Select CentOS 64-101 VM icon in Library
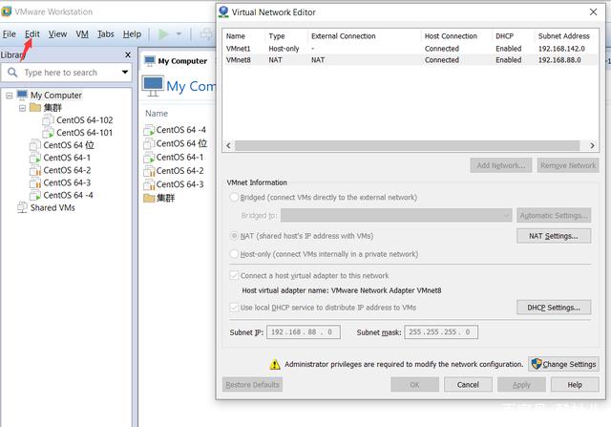611x427 pixels. coord(48,133)
